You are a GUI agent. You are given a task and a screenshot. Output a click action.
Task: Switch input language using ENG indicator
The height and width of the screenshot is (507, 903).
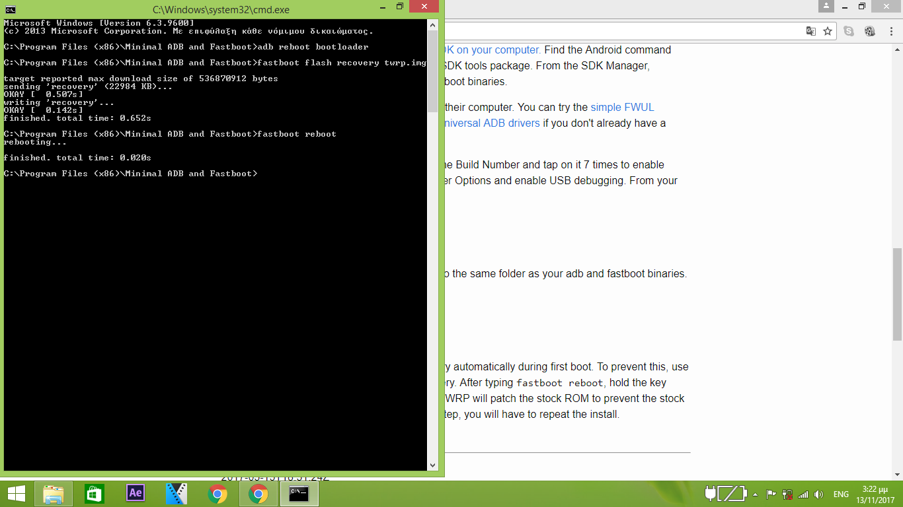[841, 494]
